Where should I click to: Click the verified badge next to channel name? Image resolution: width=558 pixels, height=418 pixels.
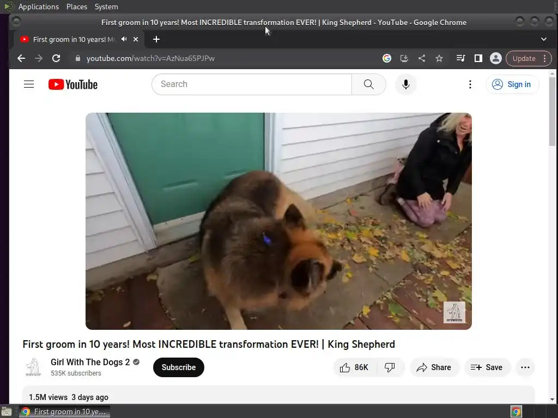(x=136, y=362)
